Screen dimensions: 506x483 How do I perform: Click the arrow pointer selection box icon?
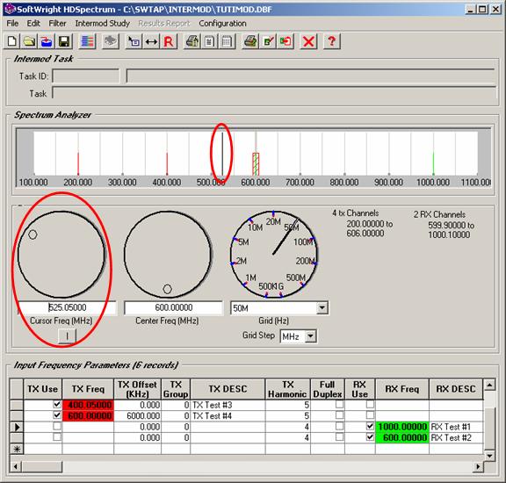[134, 41]
